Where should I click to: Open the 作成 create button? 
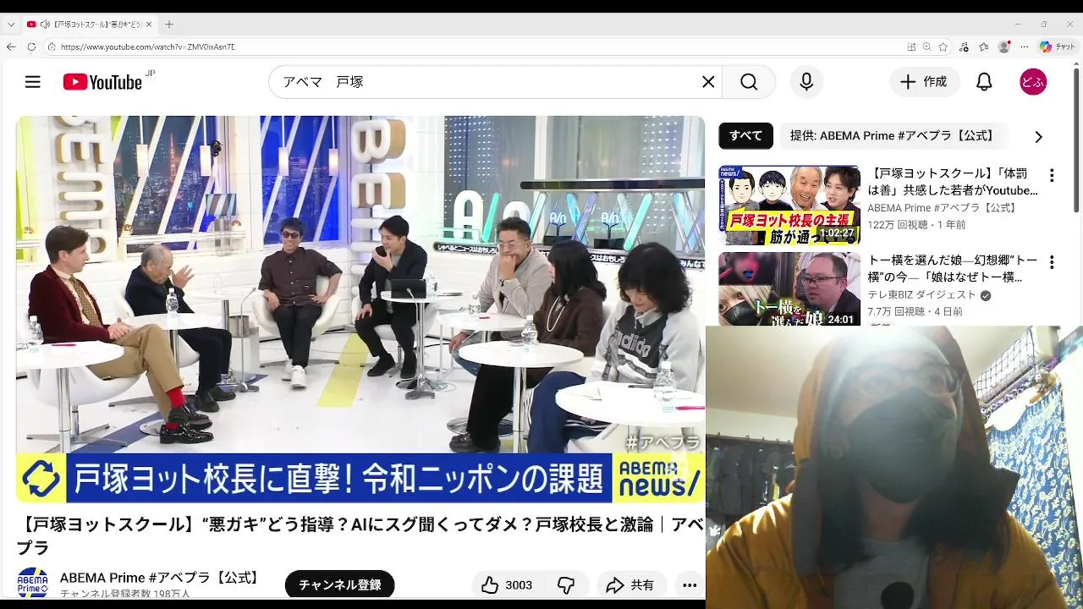924,82
